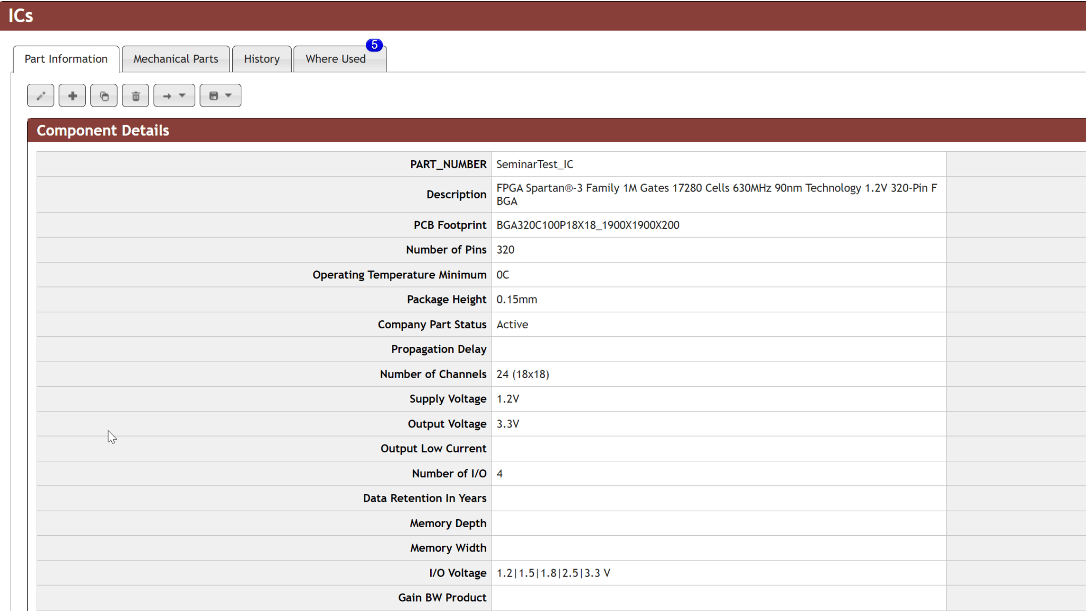Open the History tab
The height and width of the screenshot is (611, 1086).
[x=262, y=59]
